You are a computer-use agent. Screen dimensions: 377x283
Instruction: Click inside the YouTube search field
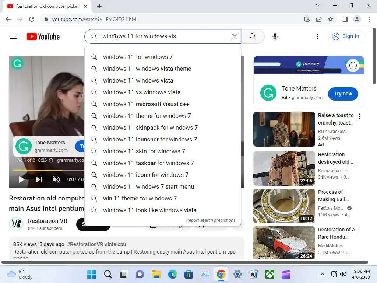[x=163, y=36]
